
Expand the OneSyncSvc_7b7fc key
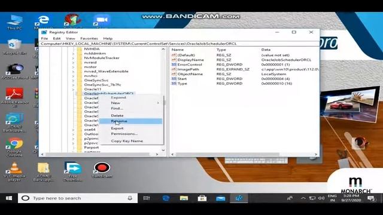tap(73, 85)
